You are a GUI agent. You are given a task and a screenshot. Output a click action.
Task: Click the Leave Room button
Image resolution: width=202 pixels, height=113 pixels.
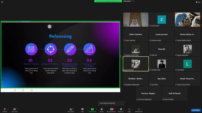196,110
